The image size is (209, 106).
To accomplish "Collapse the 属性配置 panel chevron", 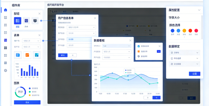I will point(199,10).
